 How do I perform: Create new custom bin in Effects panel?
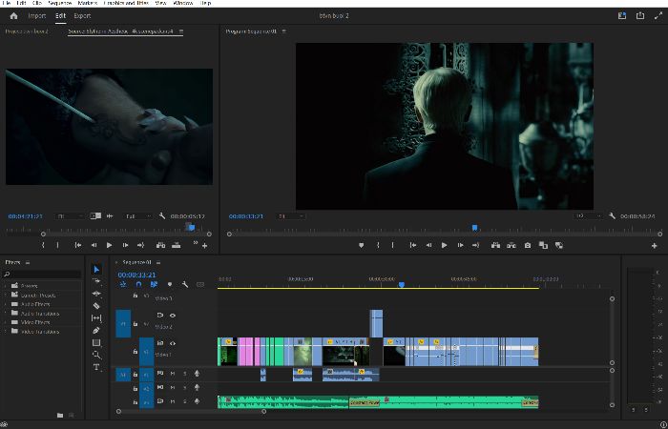click(59, 415)
